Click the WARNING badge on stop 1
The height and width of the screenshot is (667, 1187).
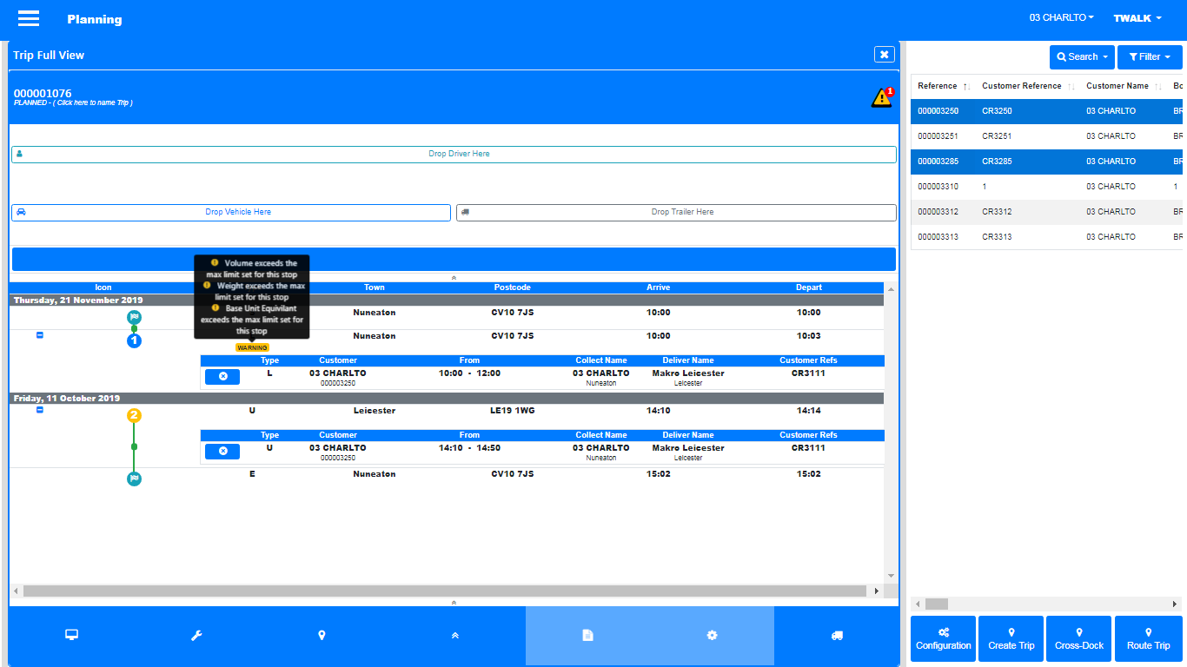[x=252, y=347]
